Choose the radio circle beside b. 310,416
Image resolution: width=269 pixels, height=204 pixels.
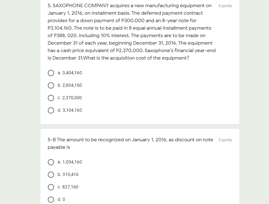click(51, 175)
